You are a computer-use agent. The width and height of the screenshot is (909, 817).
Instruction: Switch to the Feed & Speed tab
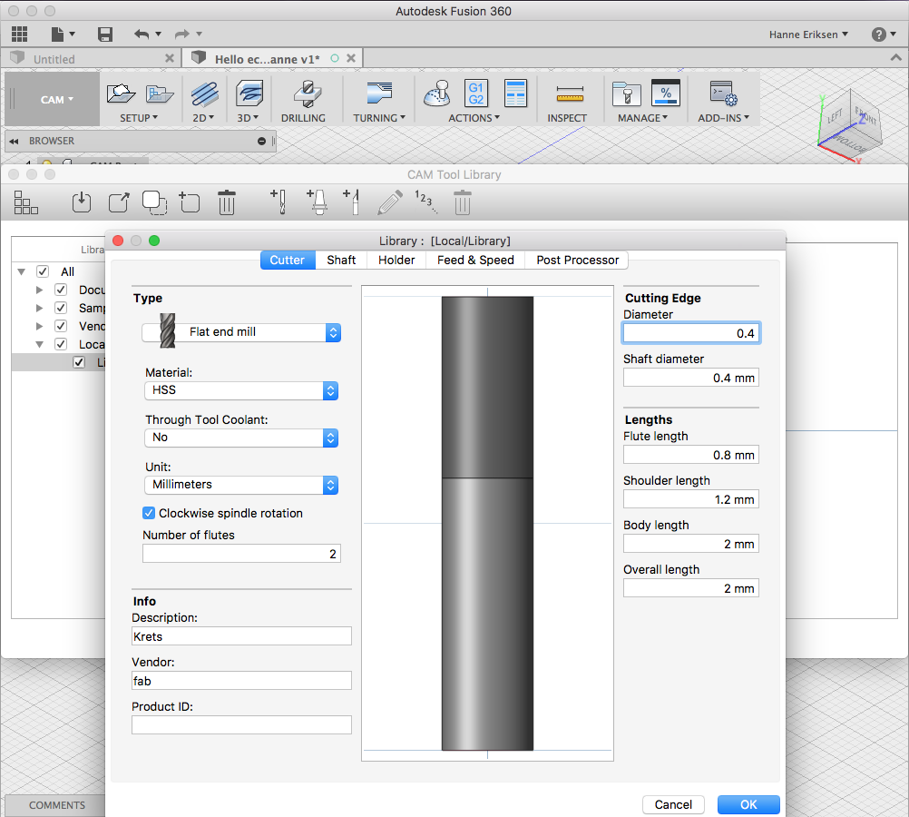[475, 260]
